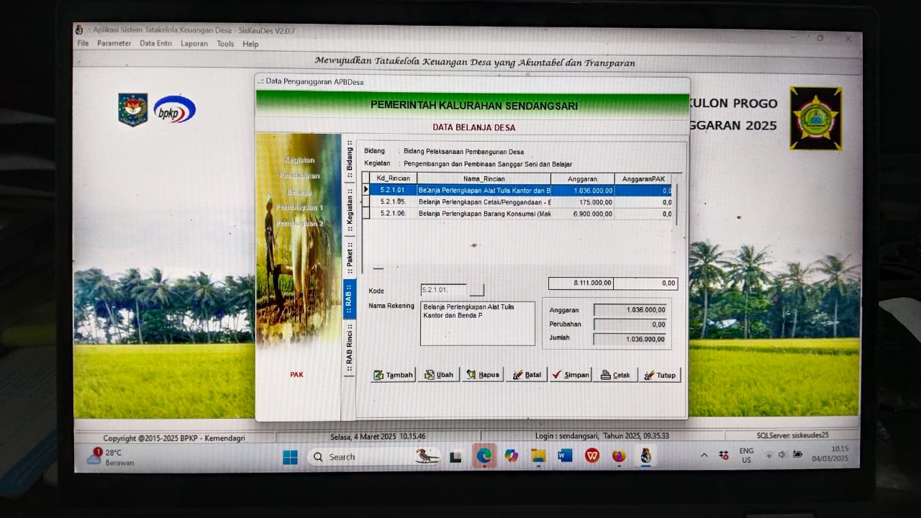Click the Simpan button
The width and height of the screenshot is (921, 518).
(x=570, y=375)
